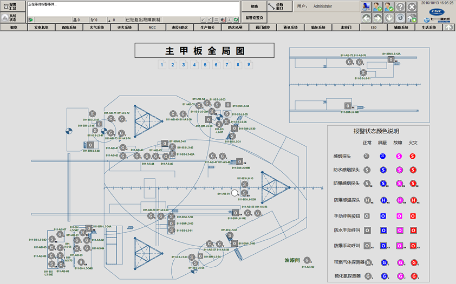Image resolution: width=456 pixels, height=284 pixels.
Task: Click the 帮助 button
Action: [x=254, y=6]
